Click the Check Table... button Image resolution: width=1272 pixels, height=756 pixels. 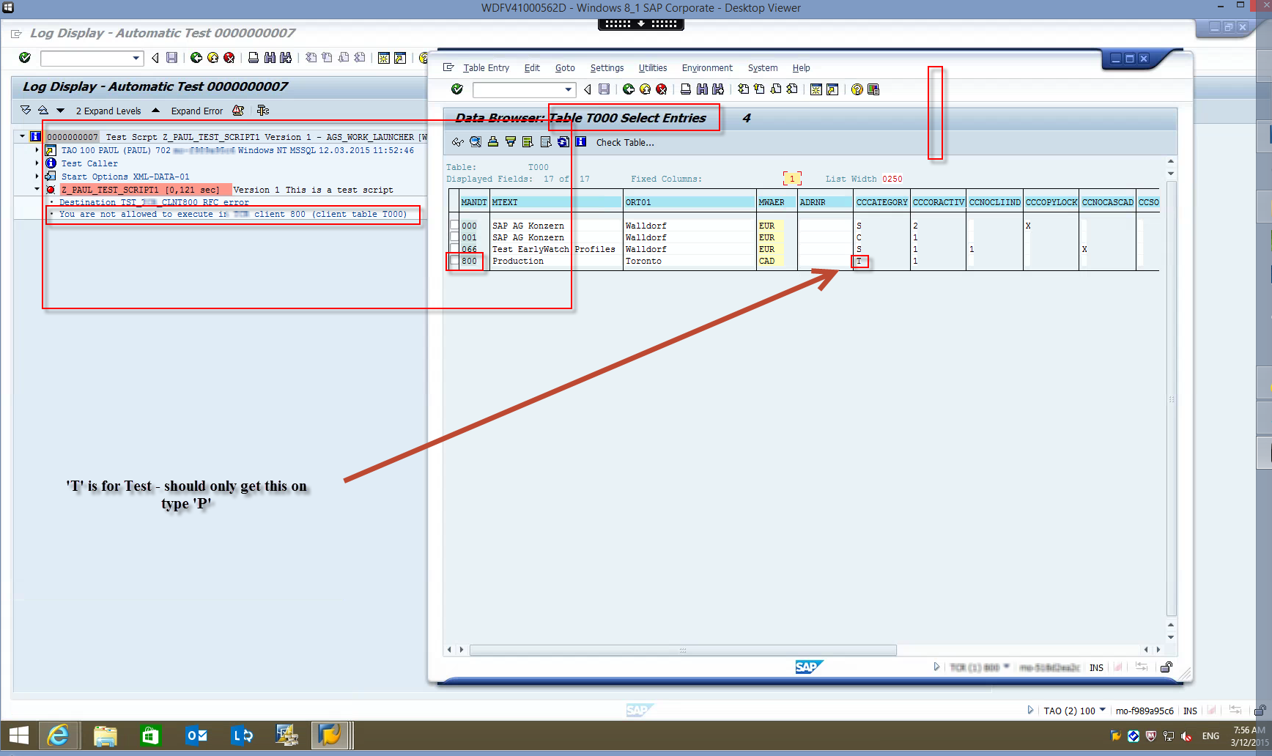pyautogui.click(x=625, y=143)
